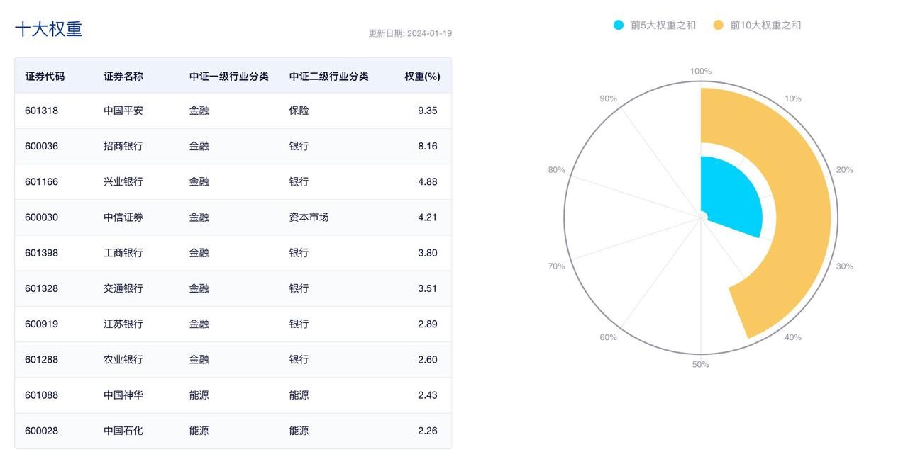The width and height of the screenshot is (908, 469).
Task: Collapse the 中信证券 row details
Action: pyautogui.click(x=121, y=217)
